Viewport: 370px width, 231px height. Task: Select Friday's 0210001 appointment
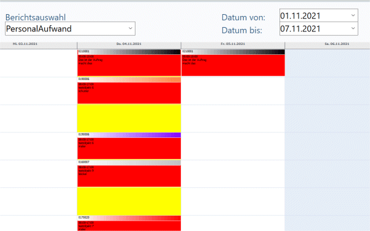[233, 63]
